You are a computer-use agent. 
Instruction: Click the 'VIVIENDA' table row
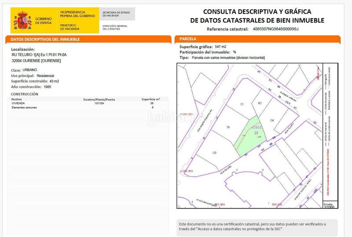point(88,103)
